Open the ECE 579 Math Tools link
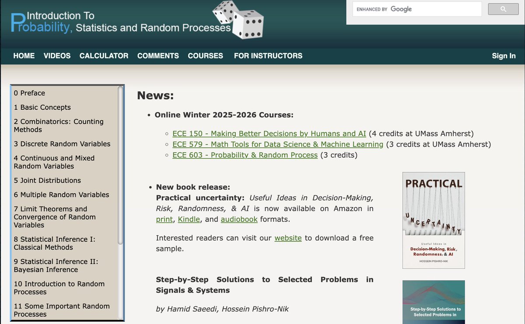The width and height of the screenshot is (525, 324). 278,144
